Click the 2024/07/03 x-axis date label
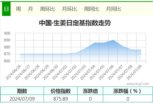This screenshot has height=104, width=153. coord(78,72)
